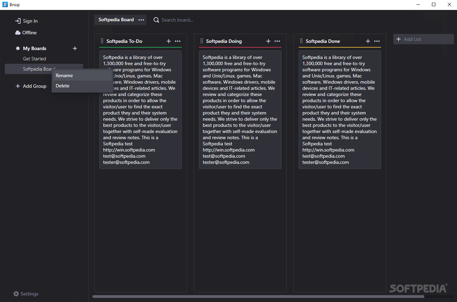Image resolution: width=457 pixels, height=302 pixels.
Task: Maximize the Brisqi window
Action: pyautogui.click(x=434, y=5)
